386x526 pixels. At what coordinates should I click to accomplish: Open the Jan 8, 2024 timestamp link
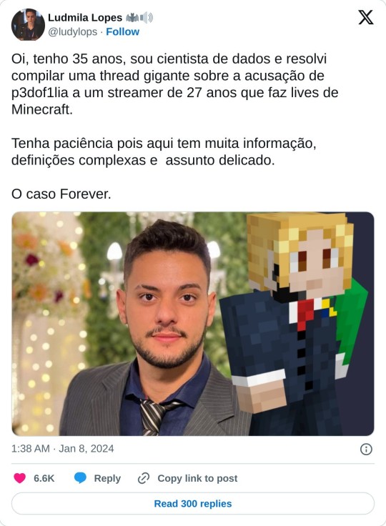point(63,449)
